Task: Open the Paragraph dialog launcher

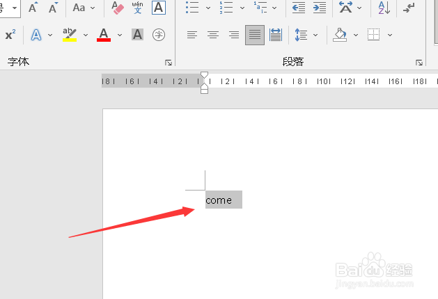Action: tap(419, 63)
